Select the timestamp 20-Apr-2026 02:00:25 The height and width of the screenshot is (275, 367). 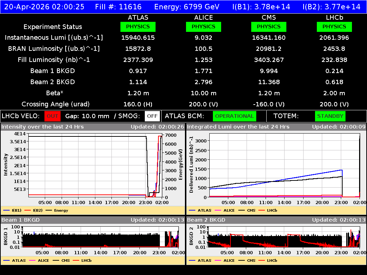[x=44, y=6]
